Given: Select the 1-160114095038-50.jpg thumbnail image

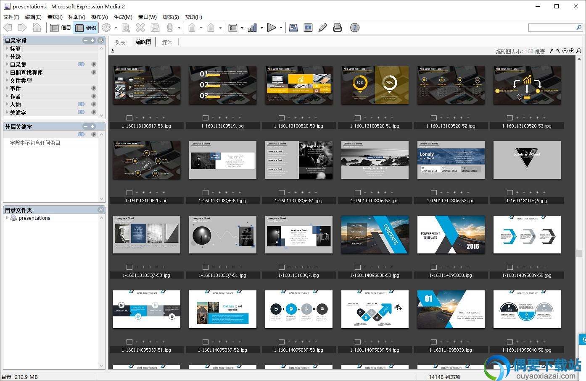Looking at the screenshot, I should coord(375,235).
